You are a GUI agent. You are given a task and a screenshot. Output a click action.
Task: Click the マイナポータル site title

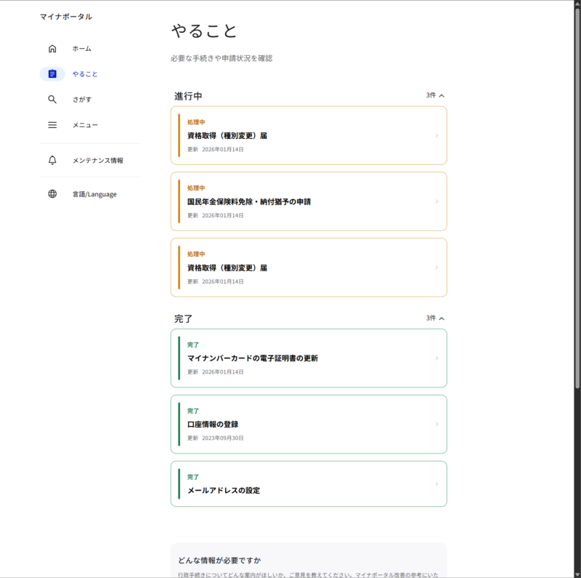(x=66, y=17)
